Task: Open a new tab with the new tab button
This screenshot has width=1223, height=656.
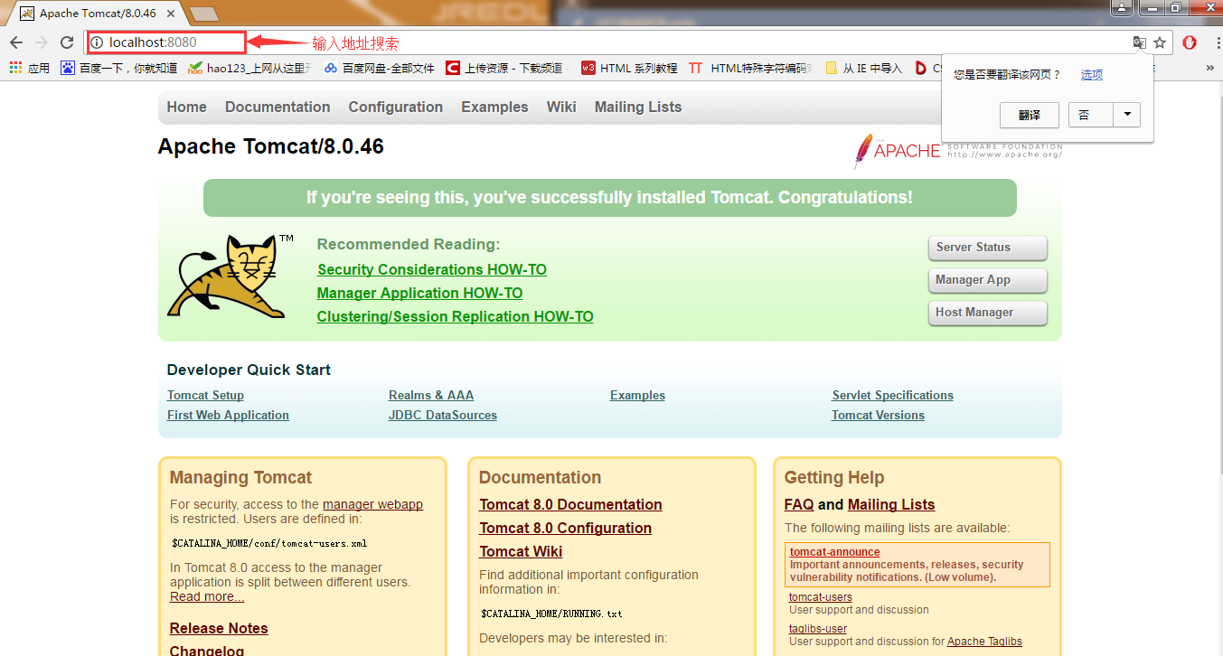Action: tap(205, 14)
